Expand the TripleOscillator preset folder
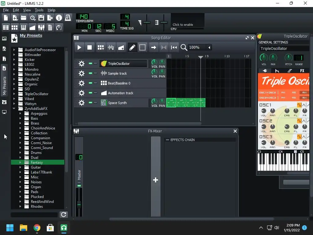This screenshot has height=235, width=313. (x=14, y=94)
